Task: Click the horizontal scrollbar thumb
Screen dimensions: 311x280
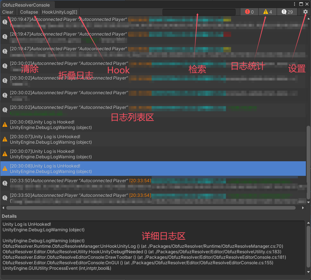Action: [x=151, y=208]
